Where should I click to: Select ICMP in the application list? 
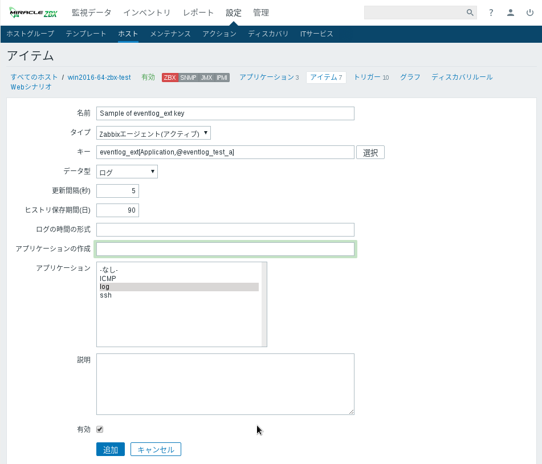108,278
